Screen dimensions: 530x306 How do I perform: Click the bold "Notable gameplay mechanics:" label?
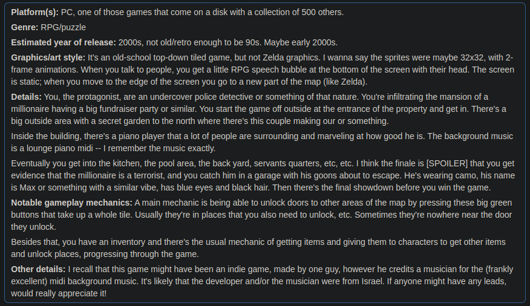pos(71,203)
